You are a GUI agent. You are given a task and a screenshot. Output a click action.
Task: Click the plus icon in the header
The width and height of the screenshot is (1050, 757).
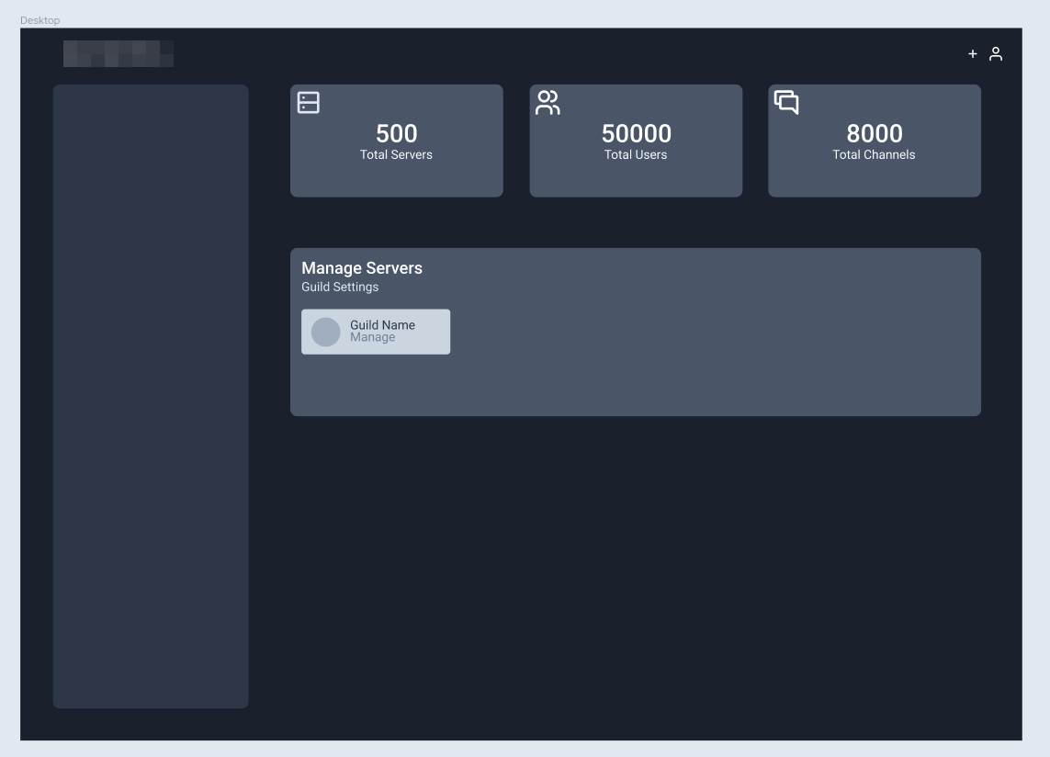972,53
